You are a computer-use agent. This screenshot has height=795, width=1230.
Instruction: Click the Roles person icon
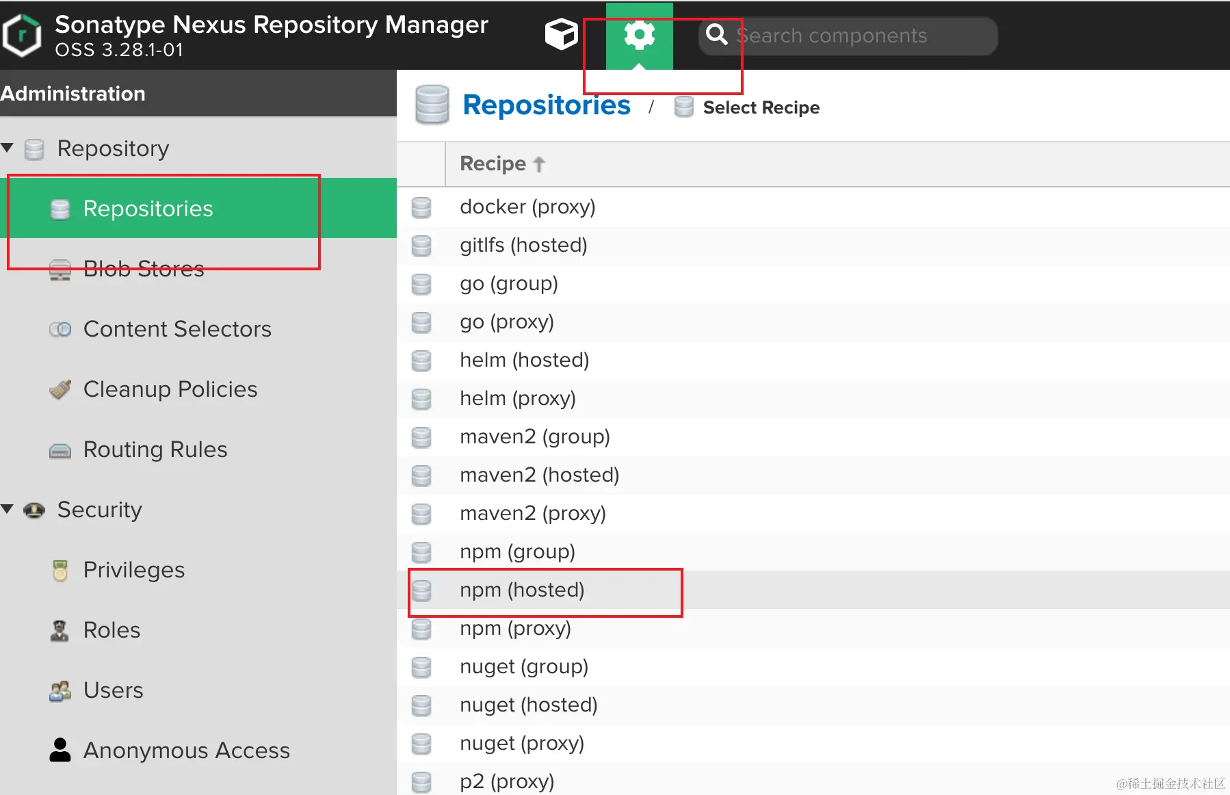(x=60, y=630)
